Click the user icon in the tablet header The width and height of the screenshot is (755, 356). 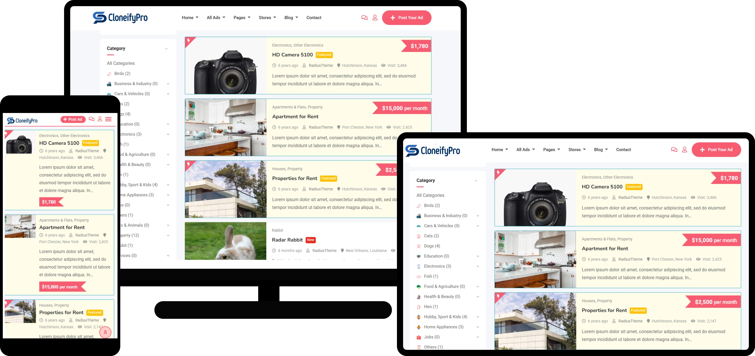click(x=684, y=149)
